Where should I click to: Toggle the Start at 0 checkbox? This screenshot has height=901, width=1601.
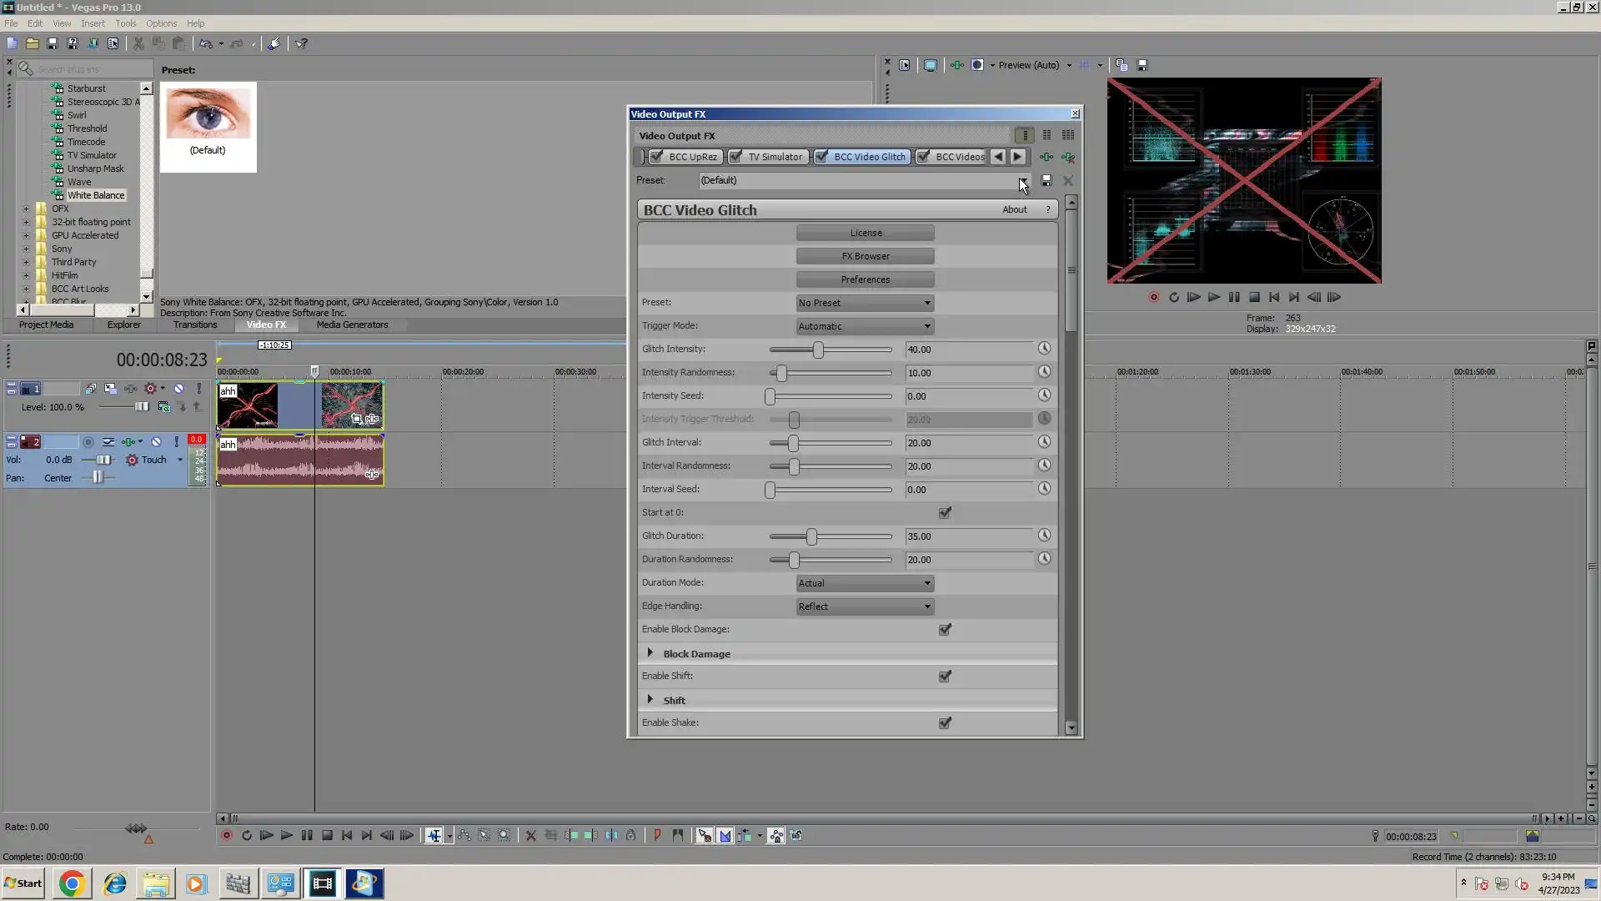(945, 513)
